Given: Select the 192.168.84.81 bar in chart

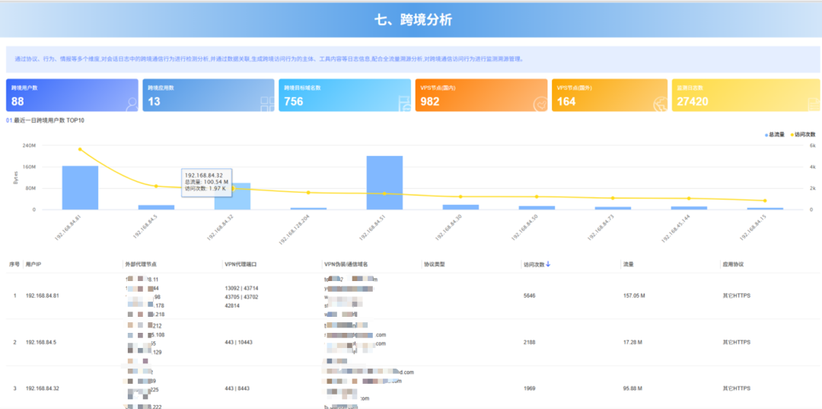Looking at the screenshot, I should [x=80, y=187].
